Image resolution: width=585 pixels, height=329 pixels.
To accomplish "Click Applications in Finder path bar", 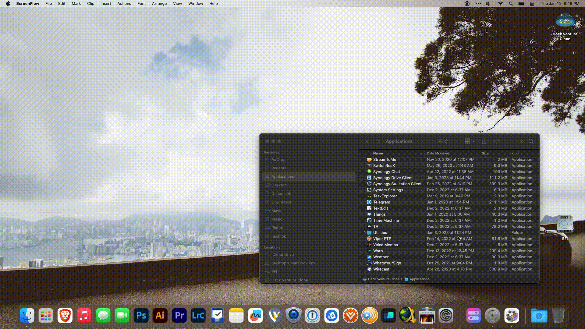I will coord(417,279).
